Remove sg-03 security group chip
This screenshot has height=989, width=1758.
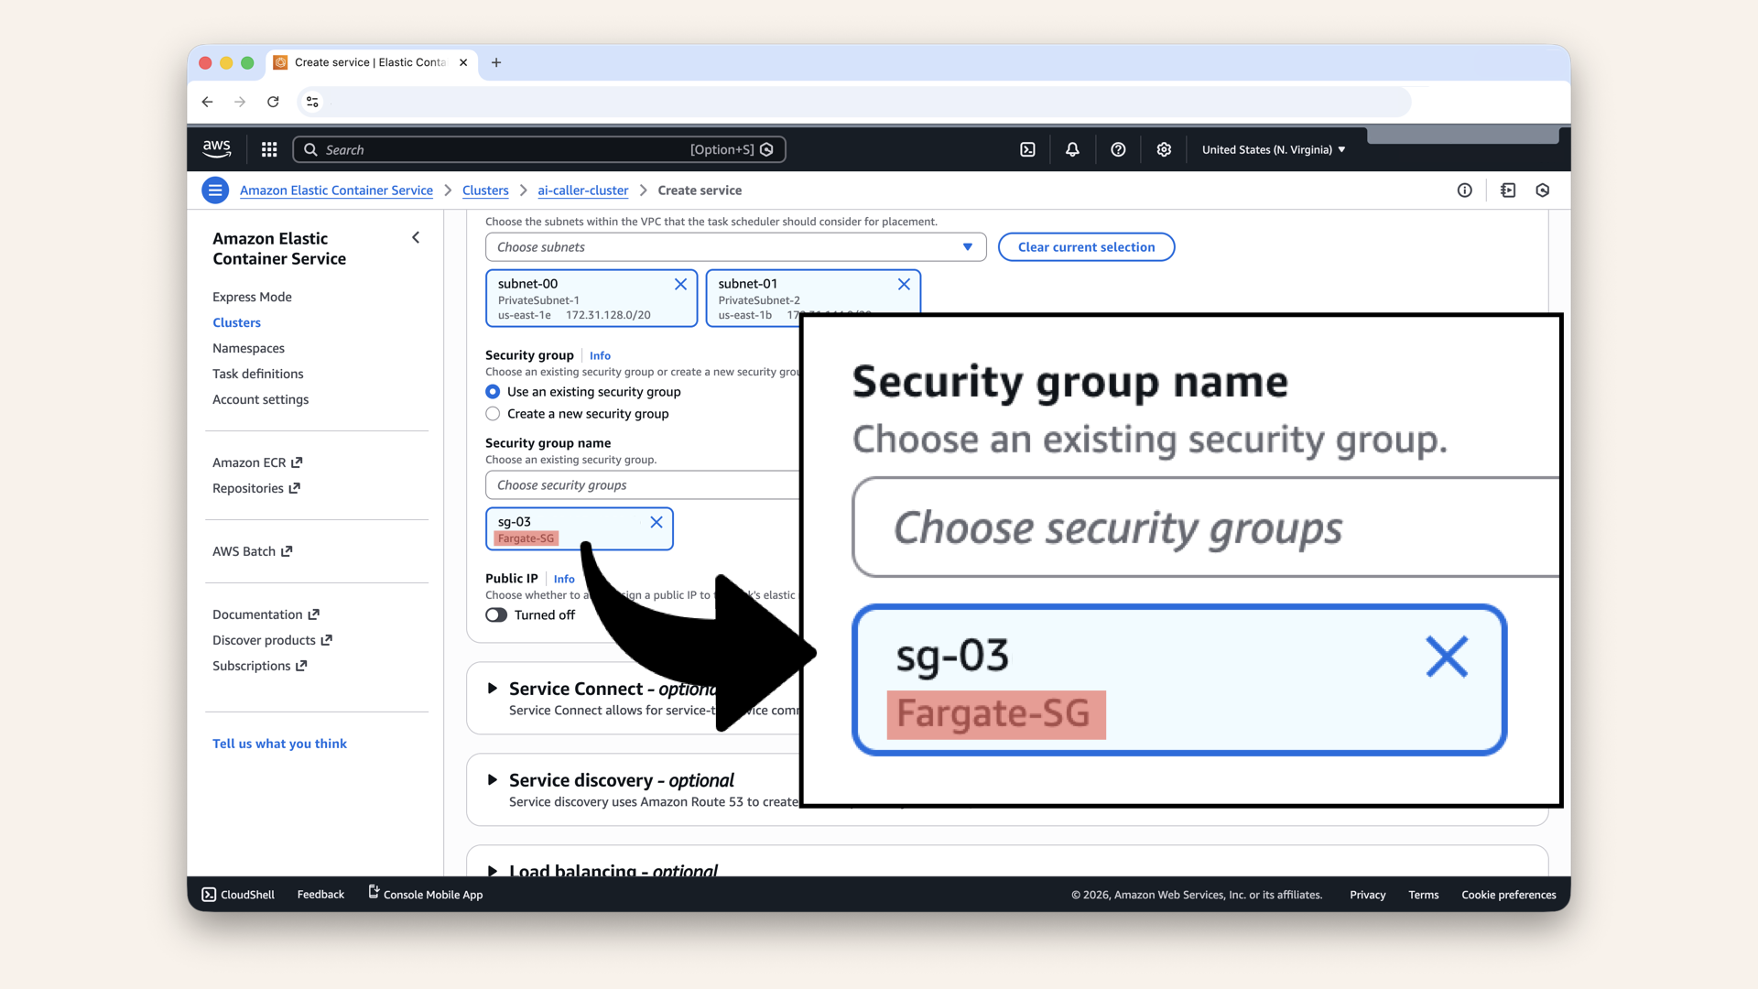click(657, 522)
